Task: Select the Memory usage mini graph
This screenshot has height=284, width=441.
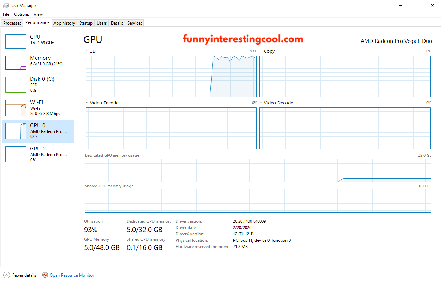Action: [16, 63]
